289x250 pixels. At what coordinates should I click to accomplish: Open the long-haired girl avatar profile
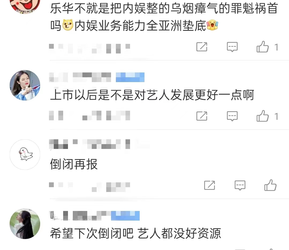(x=25, y=224)
